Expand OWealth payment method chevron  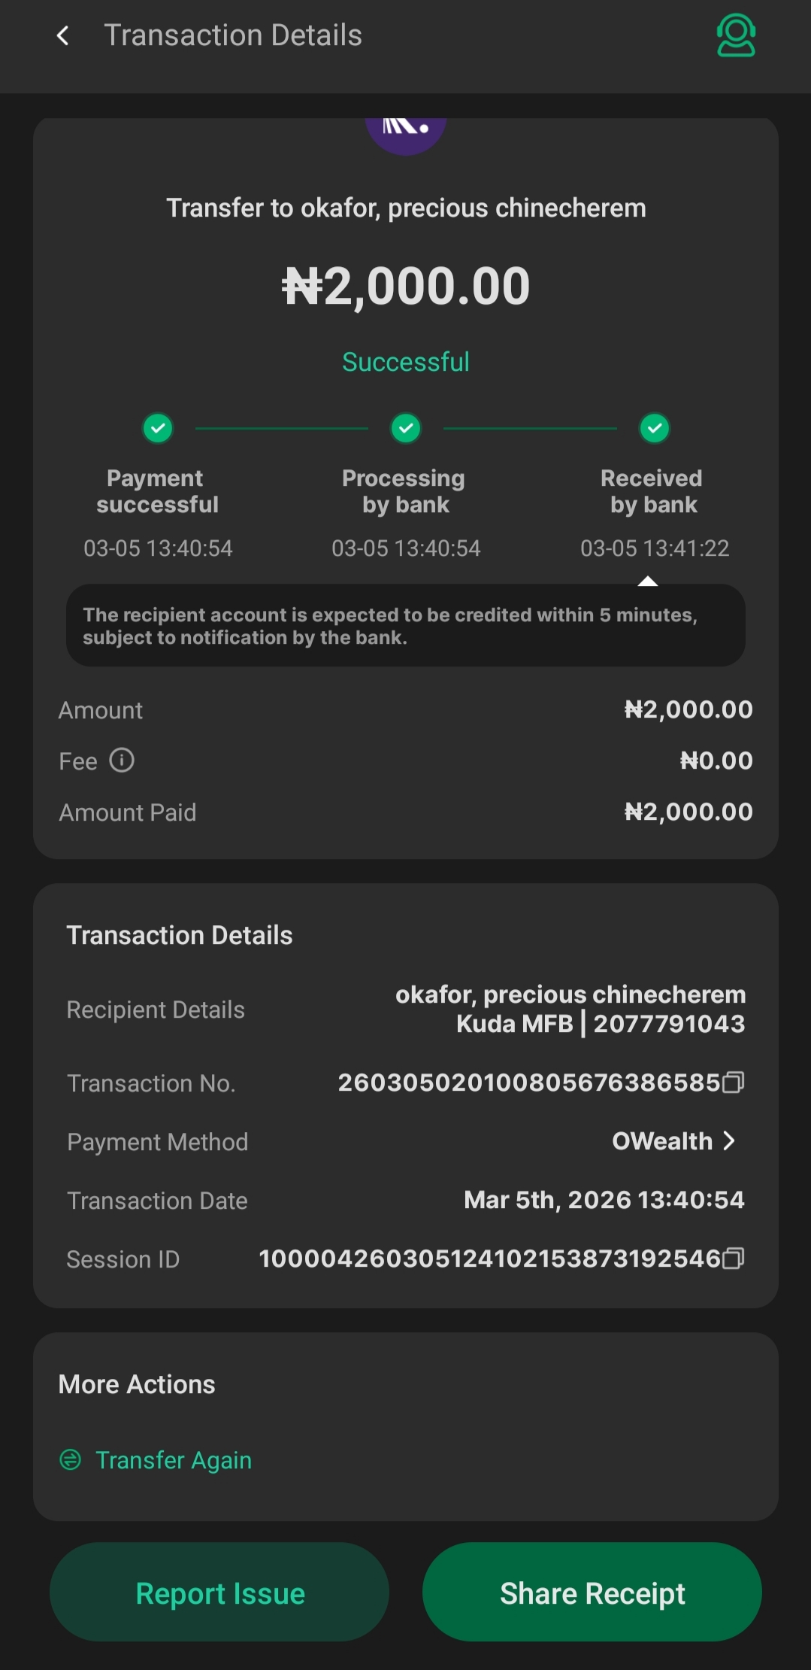728,1141
